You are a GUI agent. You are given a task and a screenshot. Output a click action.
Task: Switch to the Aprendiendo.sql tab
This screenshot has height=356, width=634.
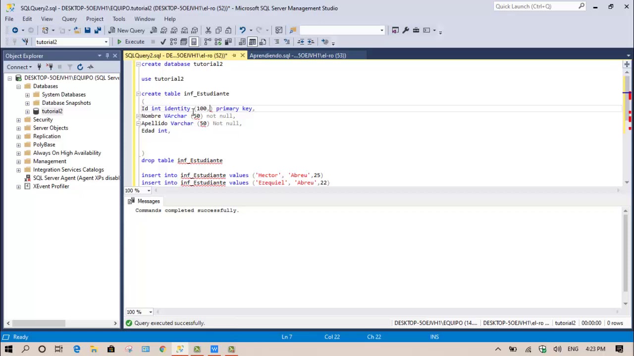pyautogui.click(x=298, y=55)
